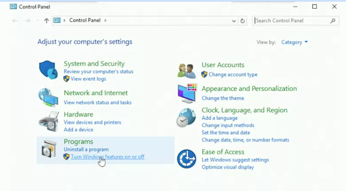Go up one level with Up arrow
This screenshot has width=346, height=191.
[46, 21]
